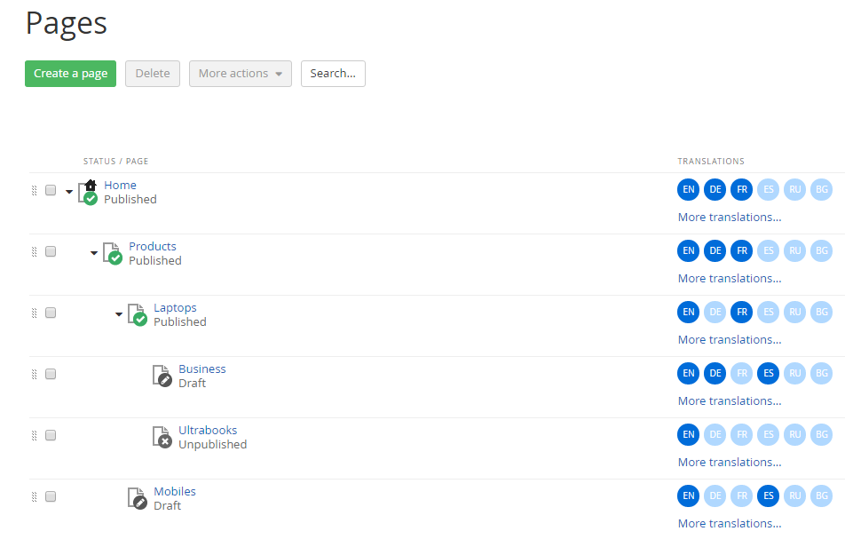Screen dimensions: 845x539
Task: Tick the checkbox for Laptops page
Action: click(51, 313)
